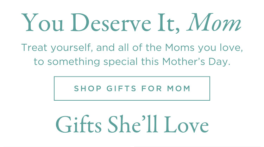Click the word "Love" in the lower heading

click(186, 125)
